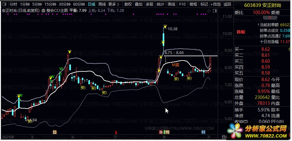Click the 上轨: 8.24 indicator value
Image resolution: width=292 pixels, height=141 pixels.
click(97, 11)
